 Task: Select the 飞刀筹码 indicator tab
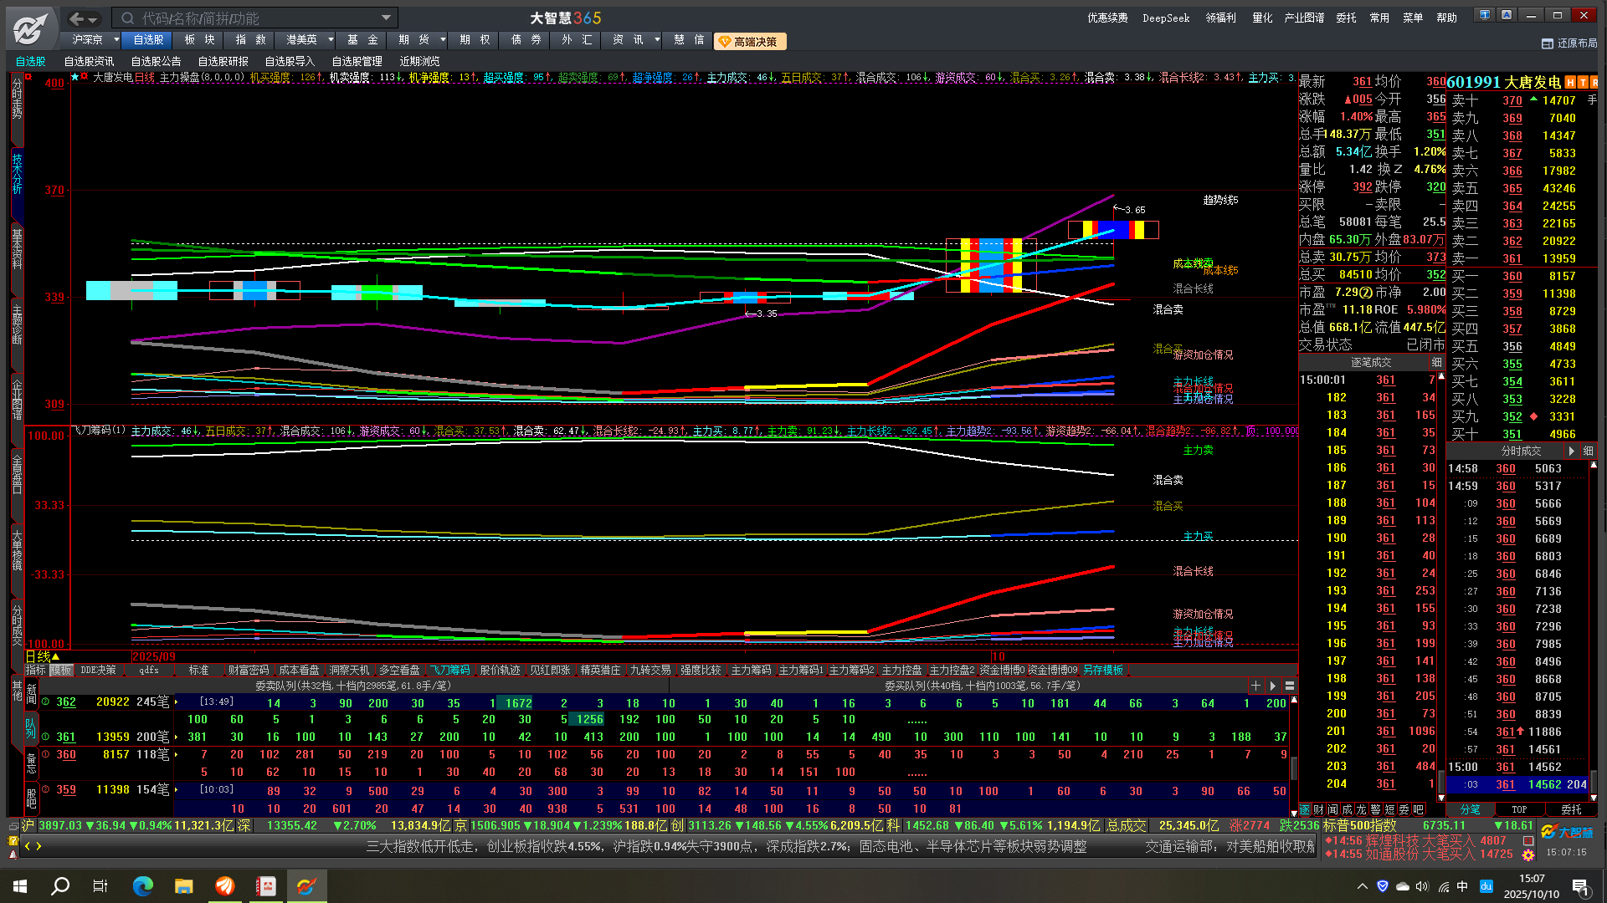point(450,670)
